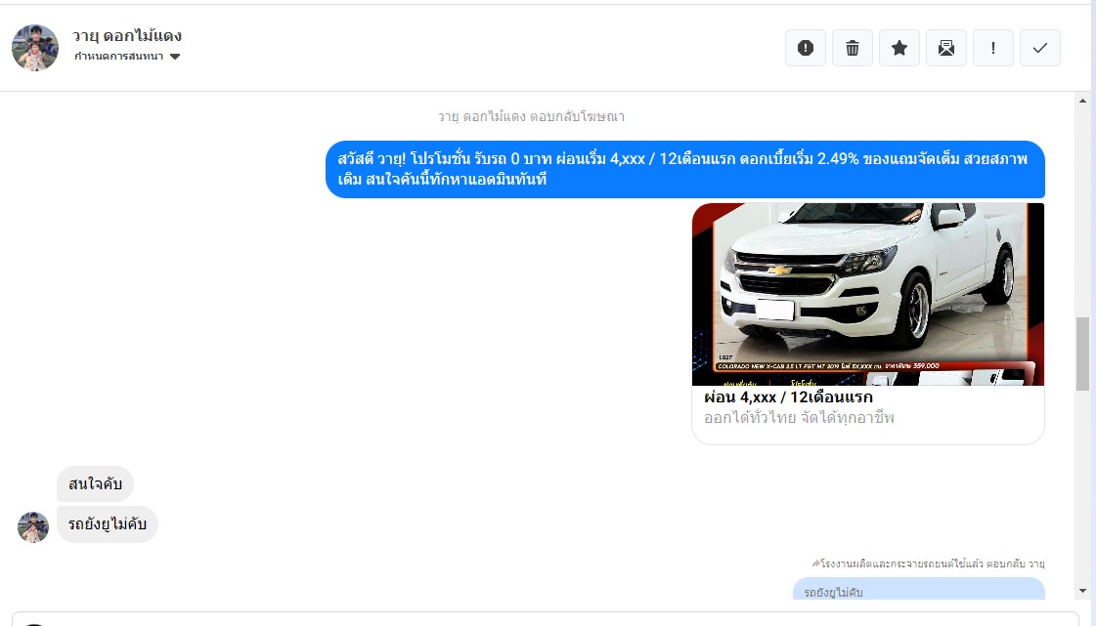Flag conversation with the exclamation mark icon
The height and width of the screenshot is (626, 1096).
(x=993, y=48)
